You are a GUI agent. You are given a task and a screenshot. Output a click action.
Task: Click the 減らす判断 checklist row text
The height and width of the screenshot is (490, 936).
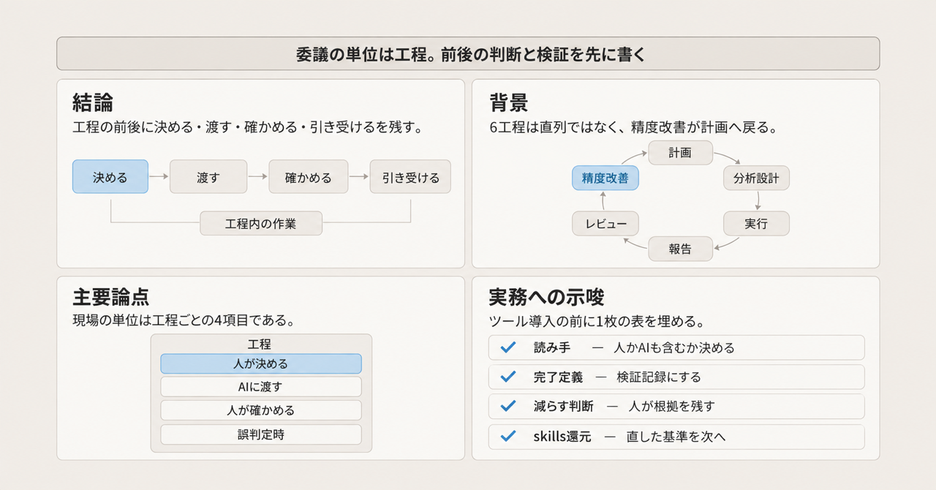tap(624, 407)
